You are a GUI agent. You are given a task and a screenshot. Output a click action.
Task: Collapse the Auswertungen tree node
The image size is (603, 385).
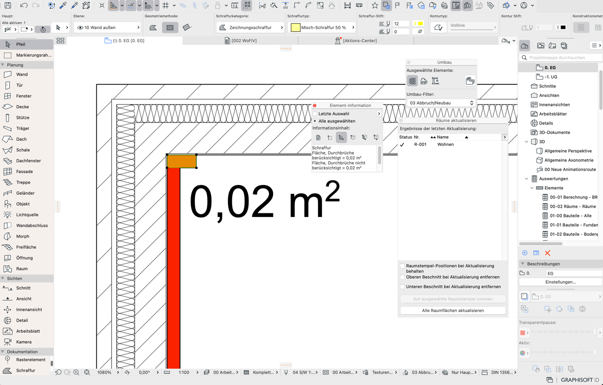[x=527, y=179]
